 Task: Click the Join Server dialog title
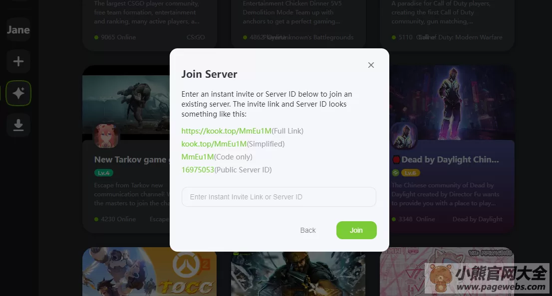coord(209,74)
